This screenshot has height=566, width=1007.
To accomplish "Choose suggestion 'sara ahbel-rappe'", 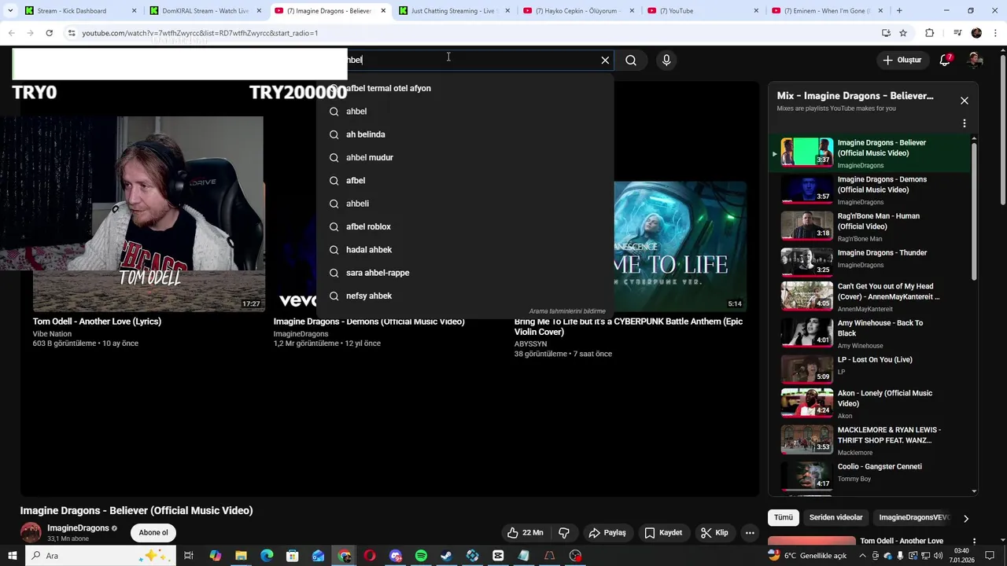I will point(465,273).
